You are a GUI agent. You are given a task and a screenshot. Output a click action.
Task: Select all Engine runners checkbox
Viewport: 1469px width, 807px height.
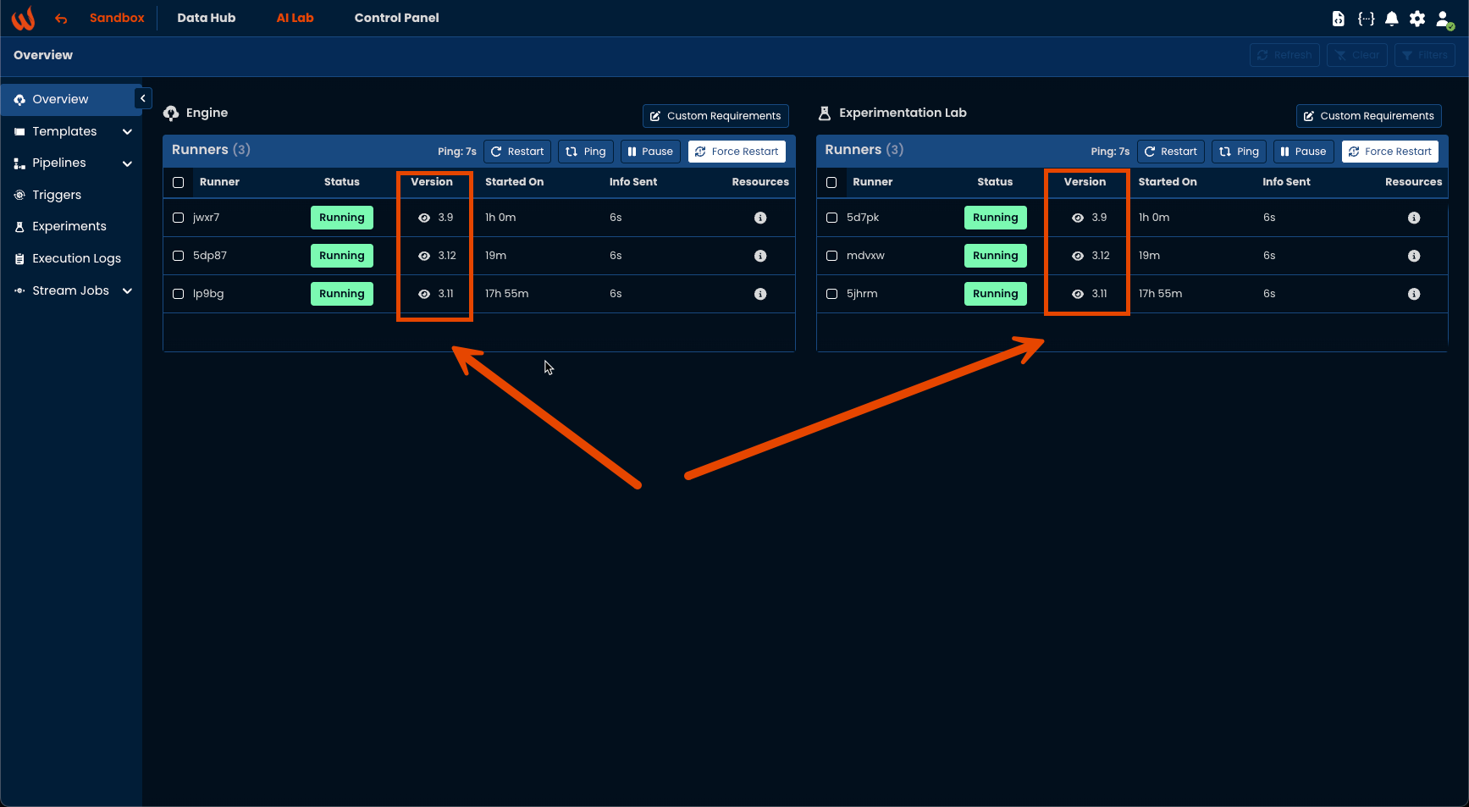178,182
